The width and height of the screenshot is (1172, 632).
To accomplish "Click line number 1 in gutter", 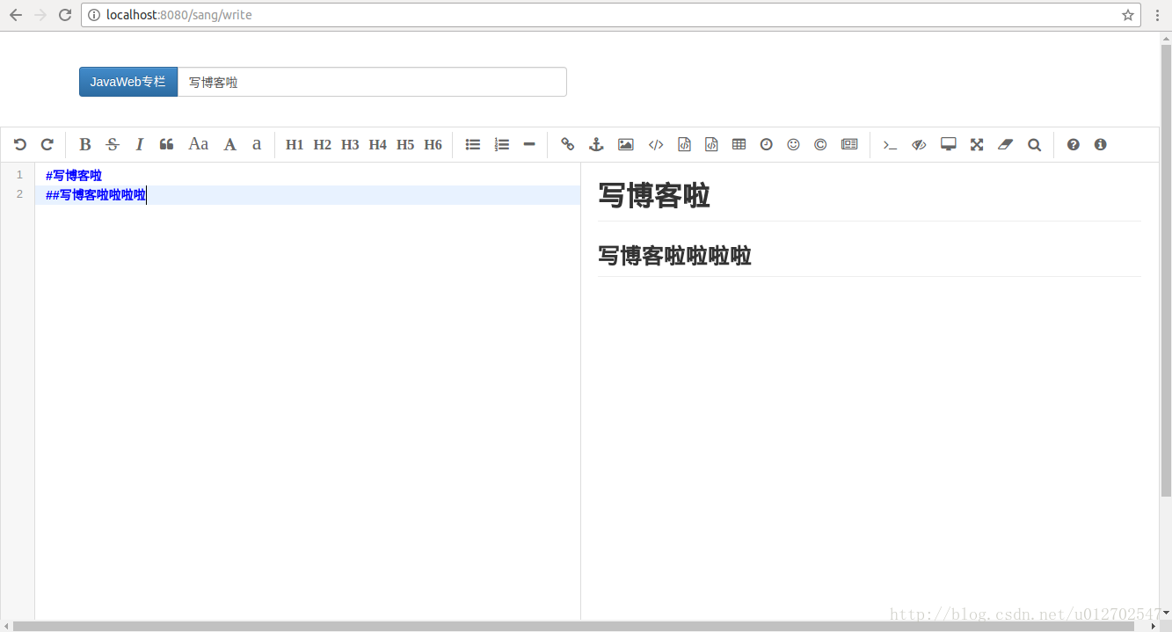I will pyautogui.click(x=19, y=175).
